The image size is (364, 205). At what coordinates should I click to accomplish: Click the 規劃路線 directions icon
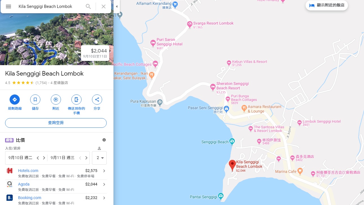(15, 100)
